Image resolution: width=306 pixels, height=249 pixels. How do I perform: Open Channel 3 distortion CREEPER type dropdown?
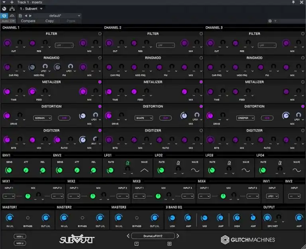pos(245,118)
